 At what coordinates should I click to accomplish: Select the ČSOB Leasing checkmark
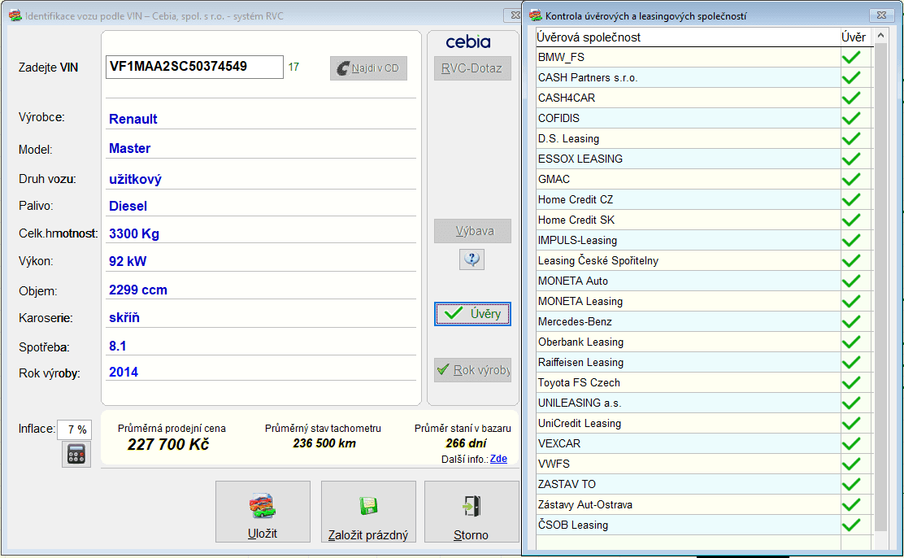pos(851,525)
